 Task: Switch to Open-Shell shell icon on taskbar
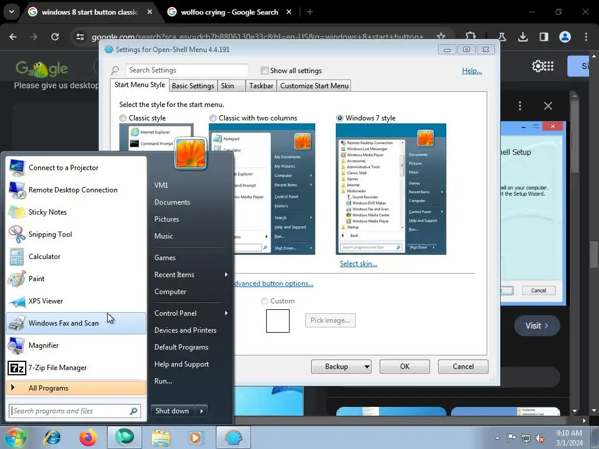233,437
